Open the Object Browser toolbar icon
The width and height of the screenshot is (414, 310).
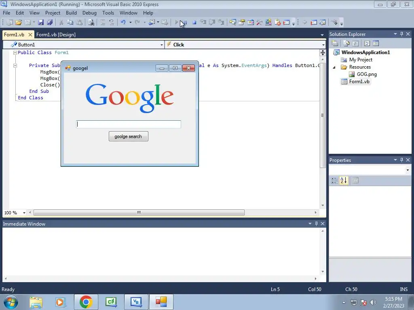click(x=251, y=23)
